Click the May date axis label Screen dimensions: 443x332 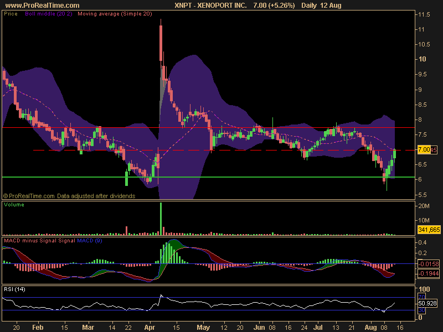tap(203, 327)
